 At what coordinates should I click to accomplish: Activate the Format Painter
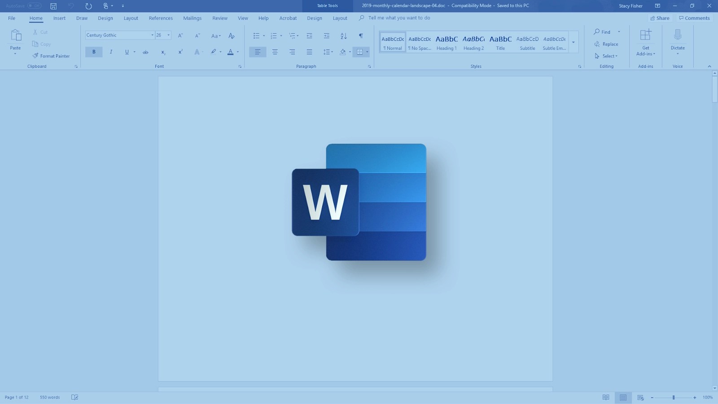click(x=51, y=56)
